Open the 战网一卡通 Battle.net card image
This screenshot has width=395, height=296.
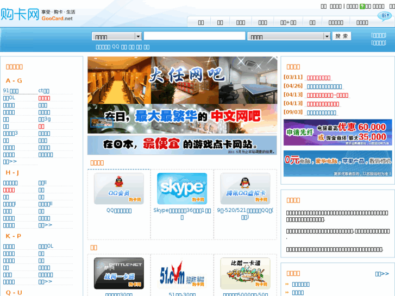119,273
